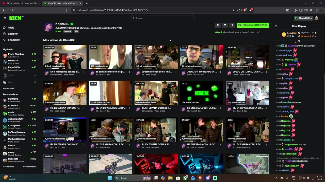325x182 pixels.
Task: Open Explorar in the sidebar
Action: pyautogui.click(x=13, y=34)
